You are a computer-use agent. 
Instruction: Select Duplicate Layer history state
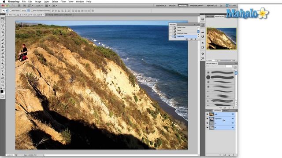pos(184,33)
